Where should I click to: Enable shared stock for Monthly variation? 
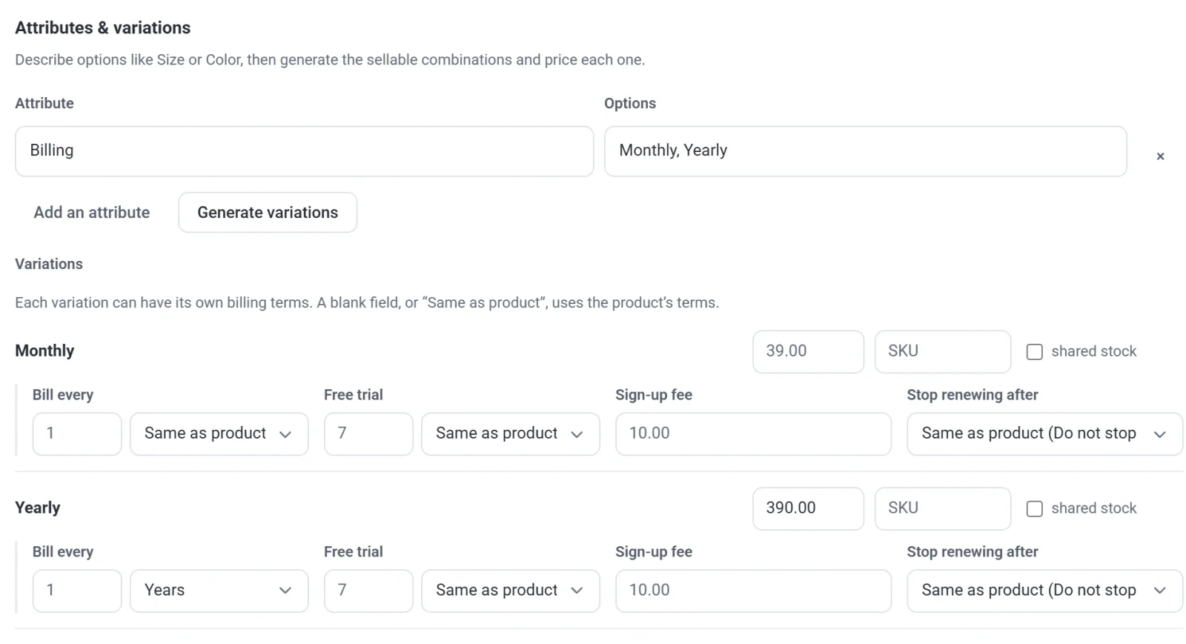[x=1034, y=352]
